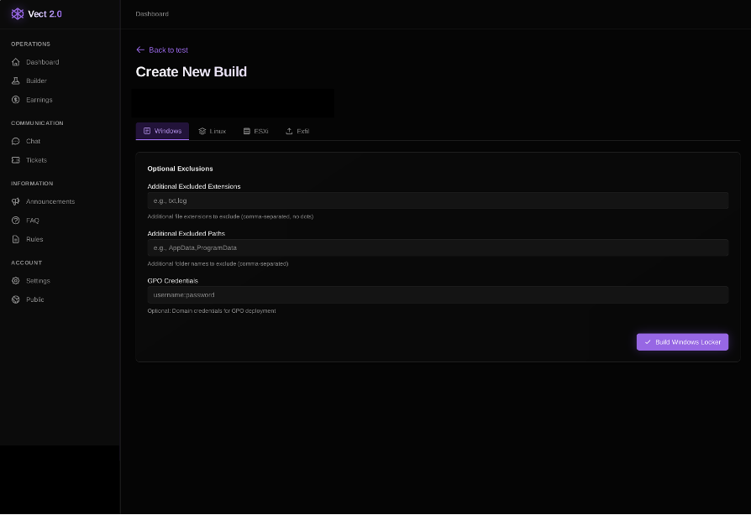Follow the Back to test link
The image size is (751, 515).
click(x=162, y=49)
